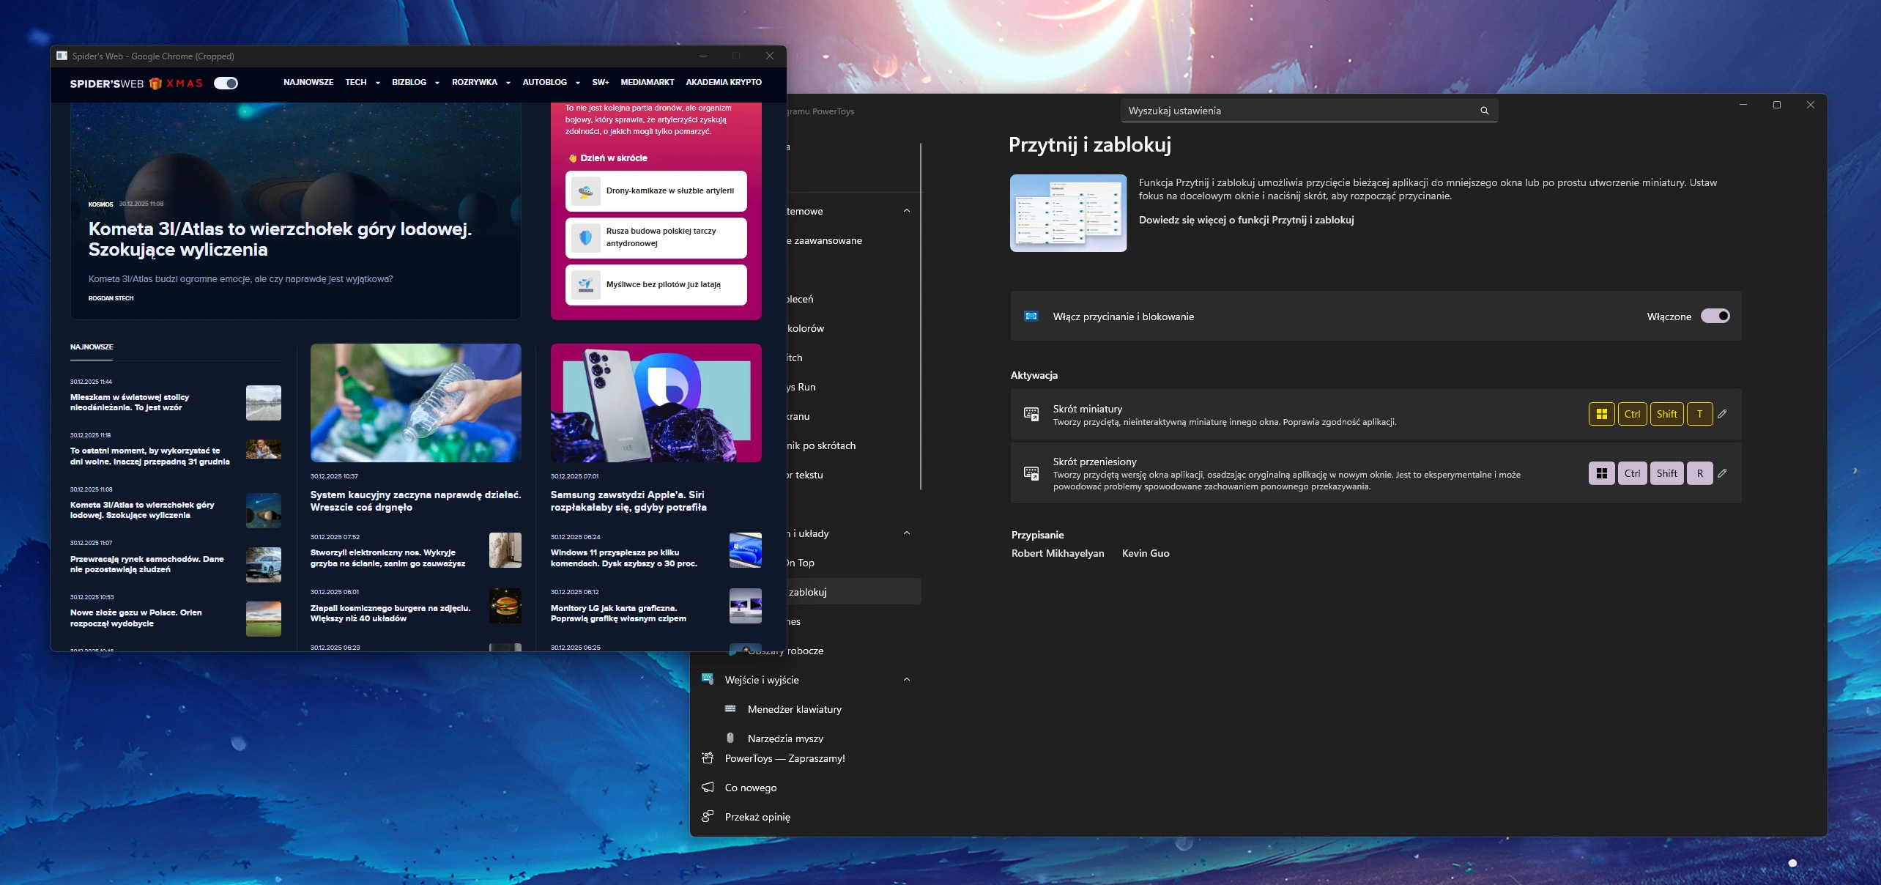Click the PowerToys Zapraszamy welcome icon
Screen dimensions: 1881x885
tap(708, 758)
